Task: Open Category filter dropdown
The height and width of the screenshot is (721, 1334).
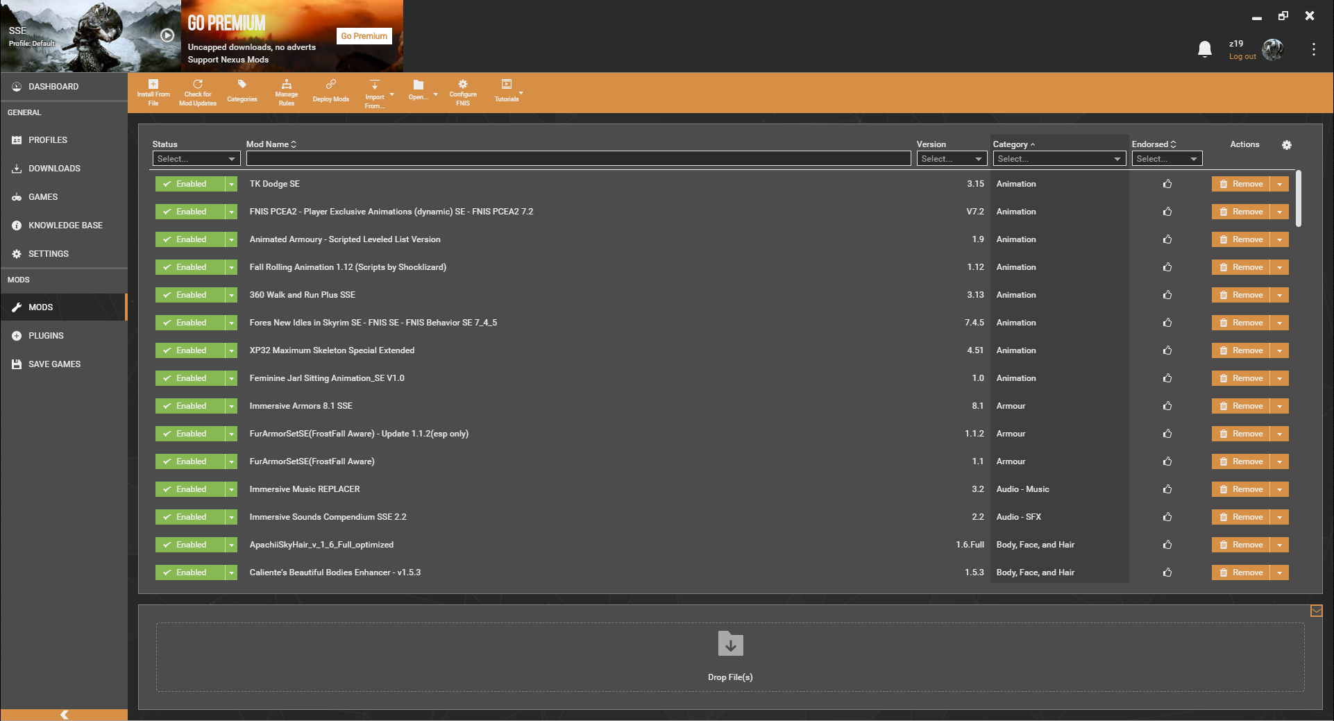Action: (1059, 159)
